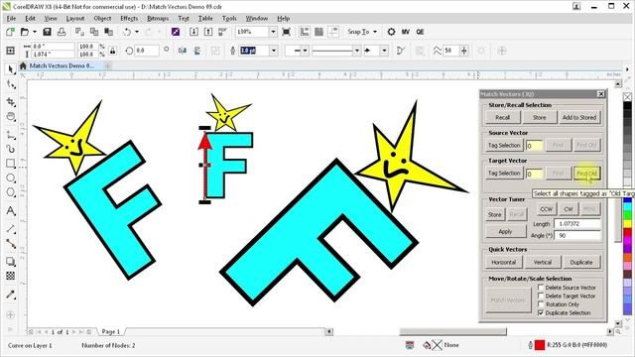Click the QE macro button
This screenshot has width=635, height=357.
click(x=420, y=32)
